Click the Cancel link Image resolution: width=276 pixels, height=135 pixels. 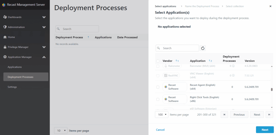(160, 130)
